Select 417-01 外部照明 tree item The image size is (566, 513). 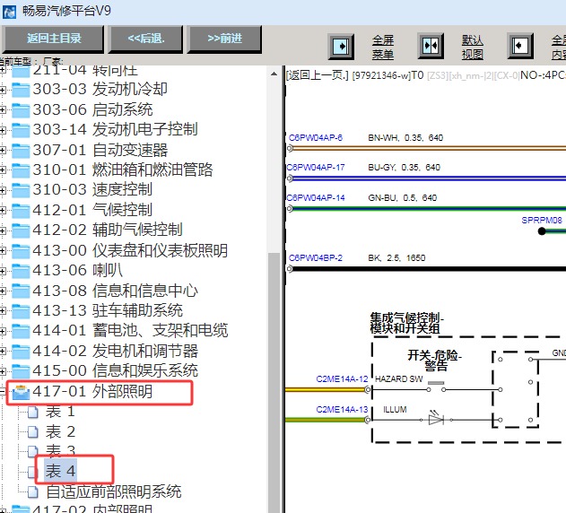pos(92,391)
